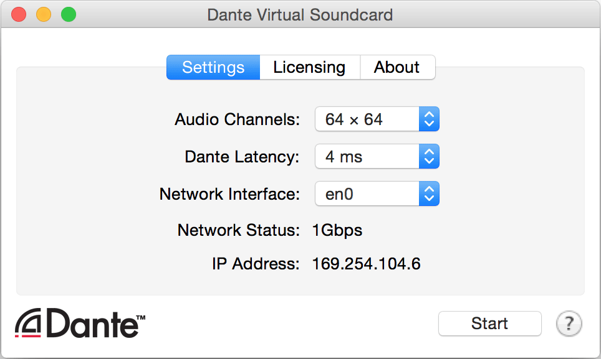
Task: Show the About tab
Action: coord(397,67)
